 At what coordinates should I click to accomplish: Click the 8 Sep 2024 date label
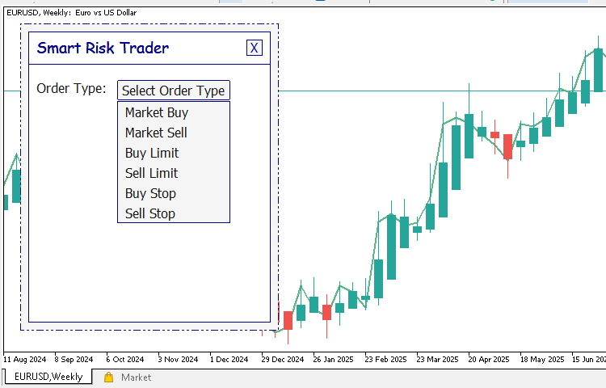click(x=74, y=360)
